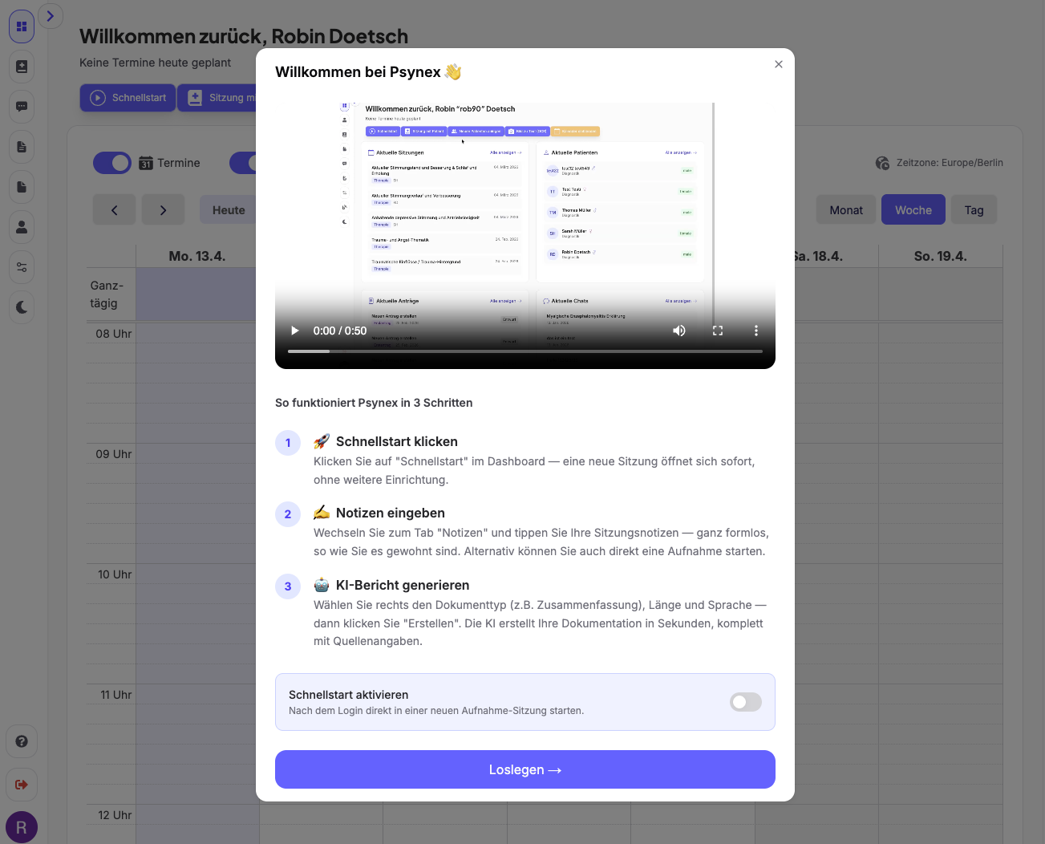Go to next week with right chevron
The image size is (1045, 844).
(163, 210)
